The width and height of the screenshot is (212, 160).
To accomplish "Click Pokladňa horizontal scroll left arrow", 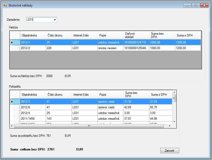I will (12, 126).
